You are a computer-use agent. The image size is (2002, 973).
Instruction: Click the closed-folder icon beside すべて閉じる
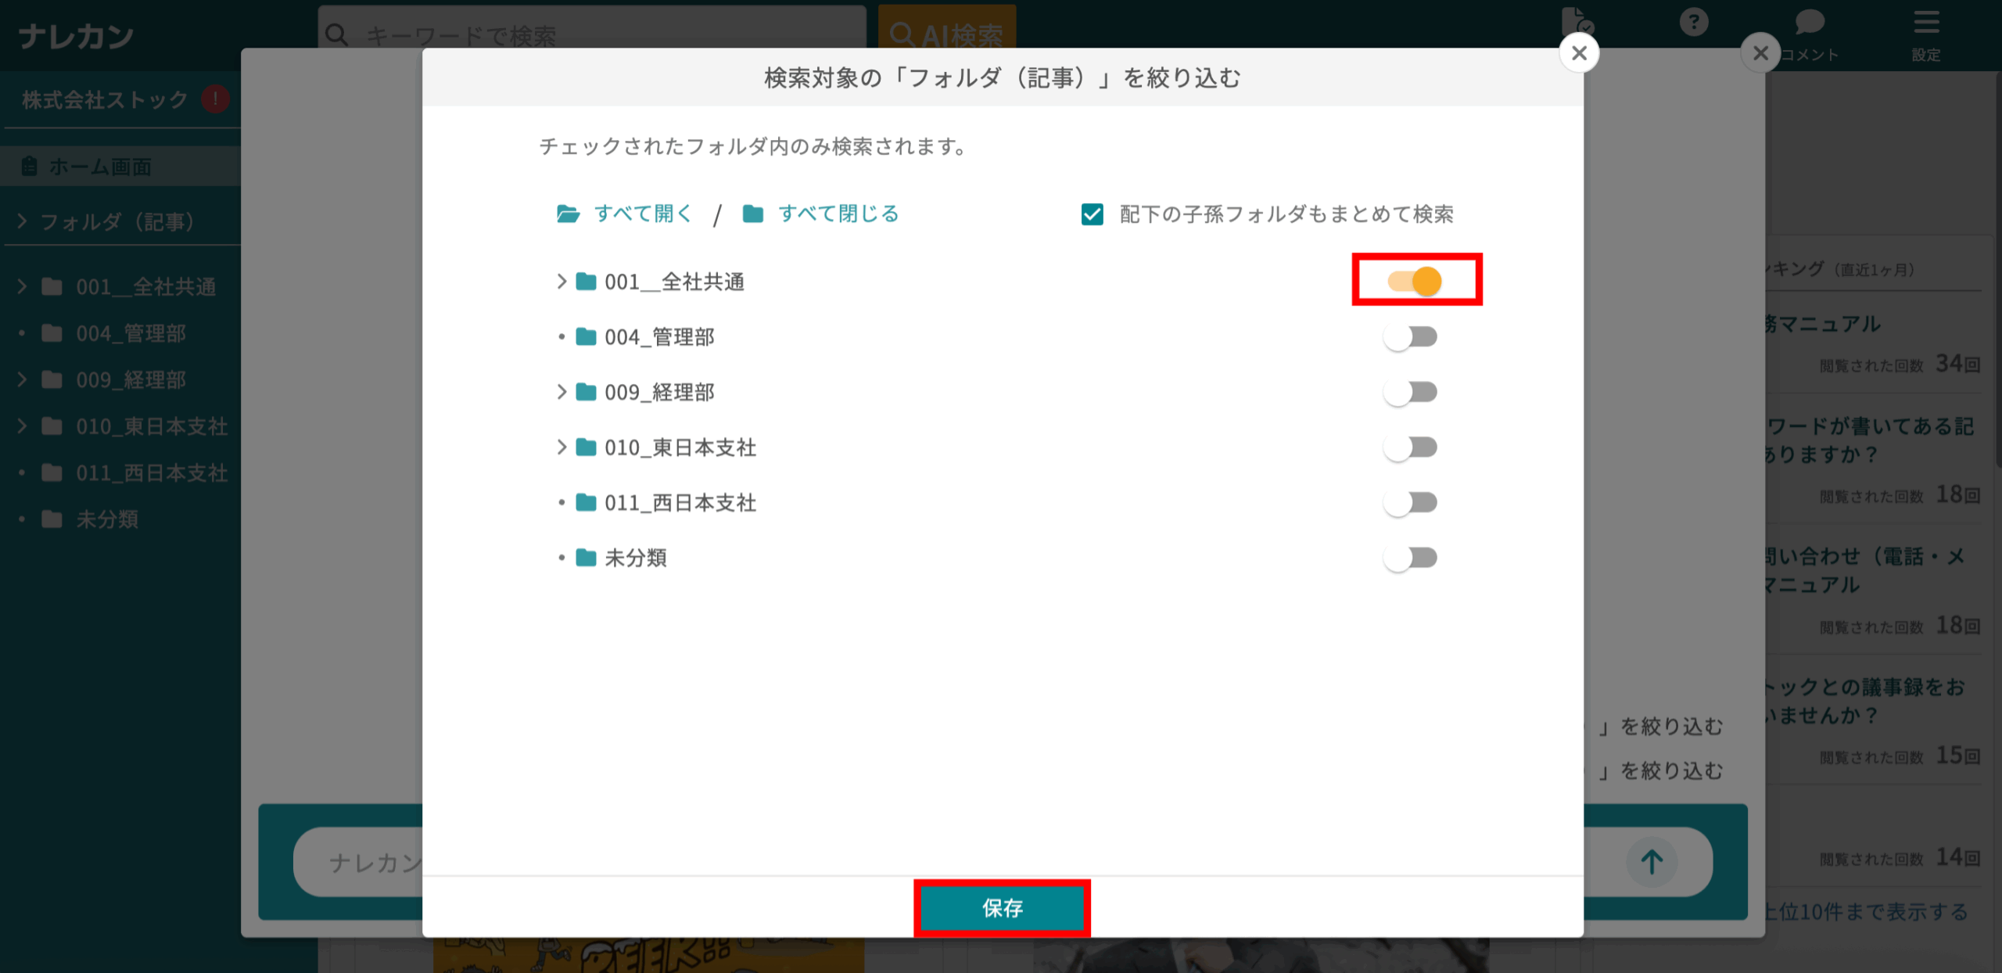(753, 214)
